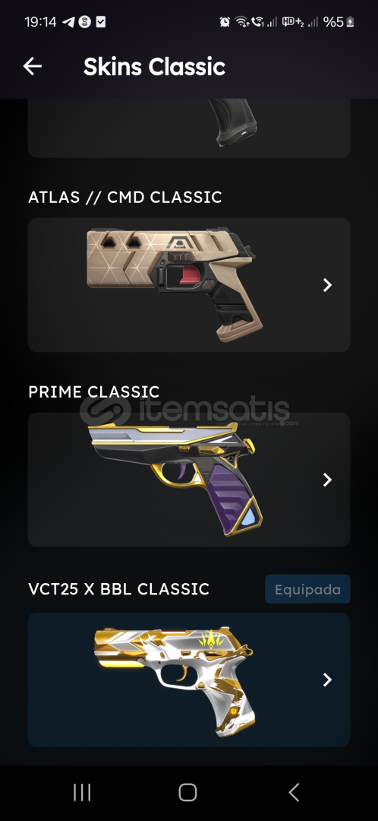The image size is (378, 821).
Task: Tap the PRIME CLASSIC label
Action: pos(93,391)
